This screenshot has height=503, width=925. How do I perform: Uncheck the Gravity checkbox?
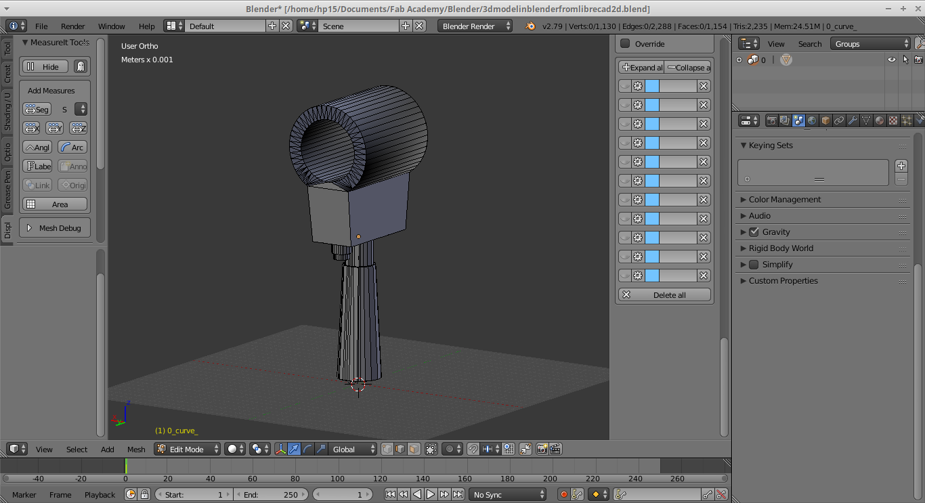[x=754, y=232]
